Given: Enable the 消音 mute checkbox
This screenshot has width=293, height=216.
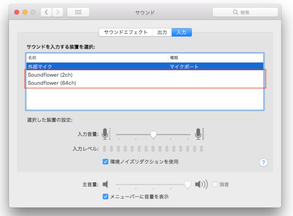Looking at the screenshot, I should (215, 184).
